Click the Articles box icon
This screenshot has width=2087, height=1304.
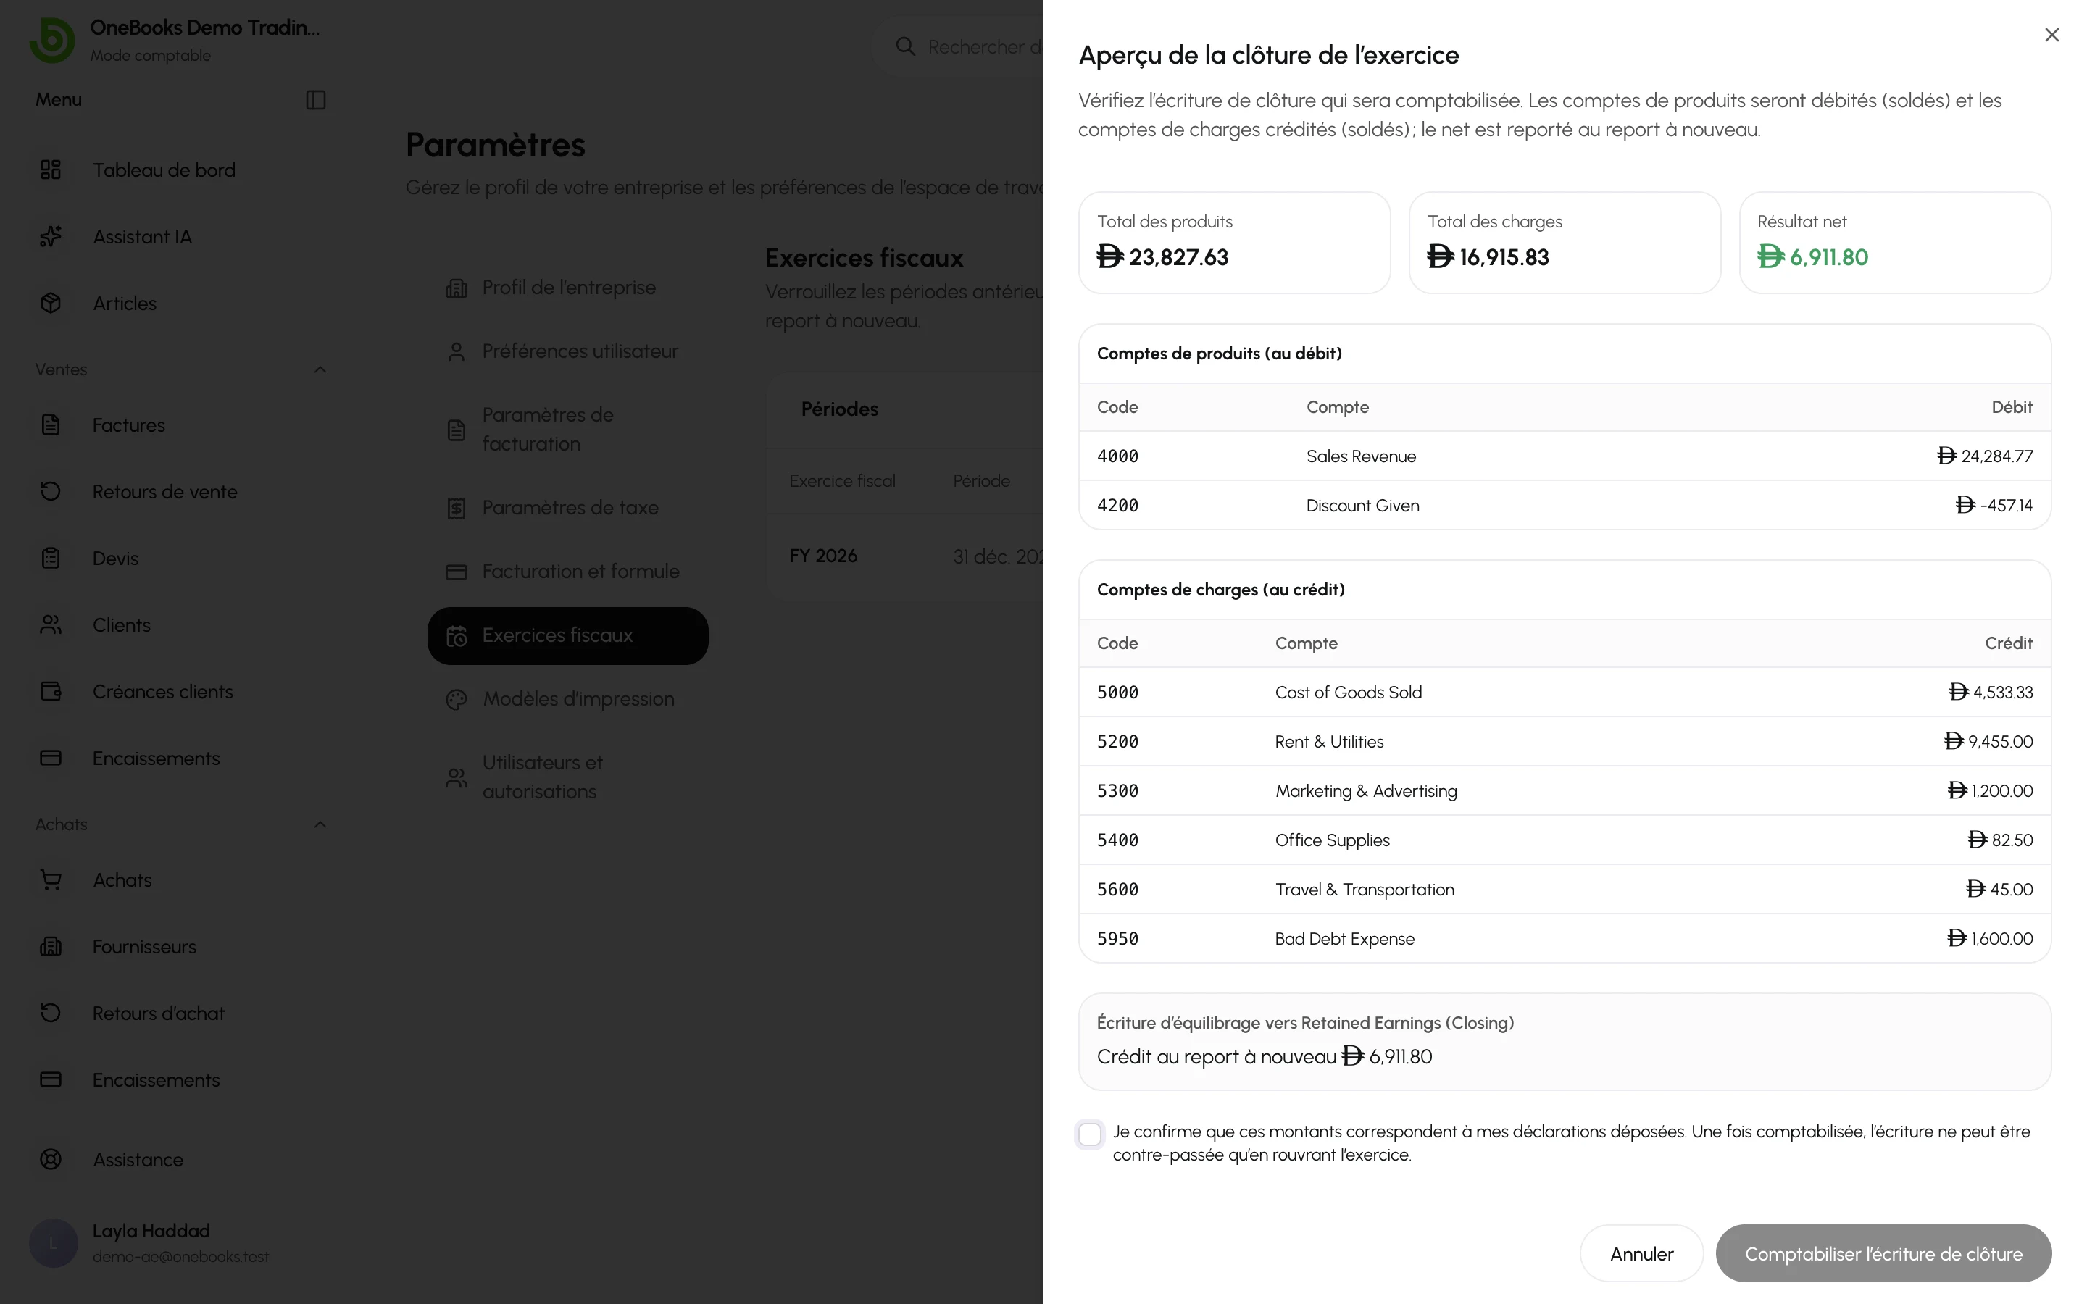[51, 303]
